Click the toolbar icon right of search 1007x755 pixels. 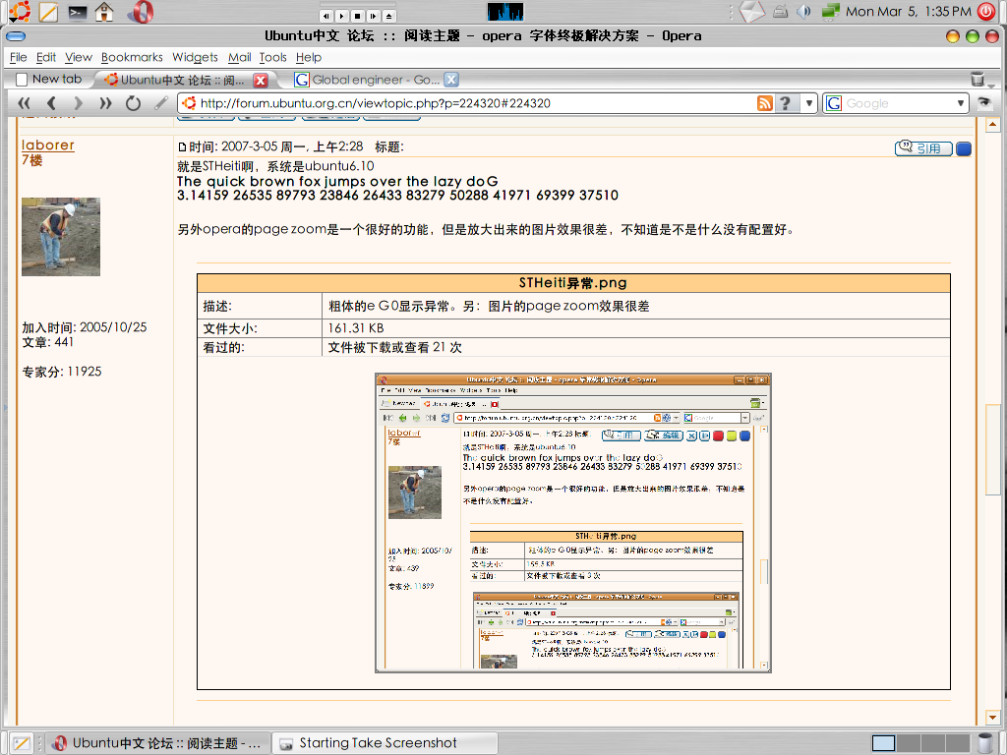click(983, 103)
